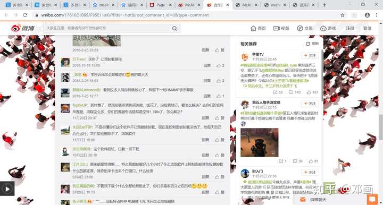Click avatar of the 2018-7-26 12:37 commenter
383x205 pixels.
click(65, 93)
